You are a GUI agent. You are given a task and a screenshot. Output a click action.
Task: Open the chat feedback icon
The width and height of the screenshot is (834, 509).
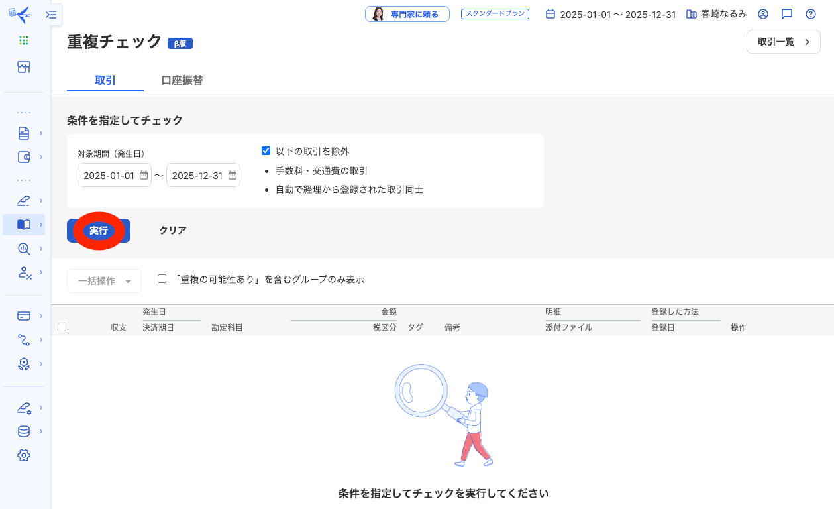786,13
